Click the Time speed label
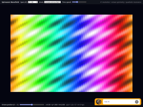Image resolution: width=143 pixels, height=107 pixels. point(67,2)
